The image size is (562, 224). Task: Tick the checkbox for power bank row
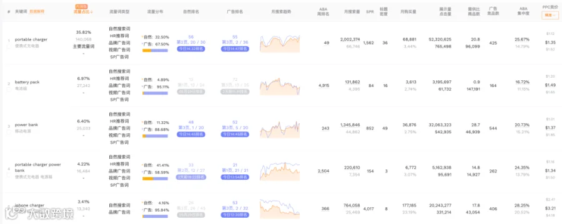(9, 132)
